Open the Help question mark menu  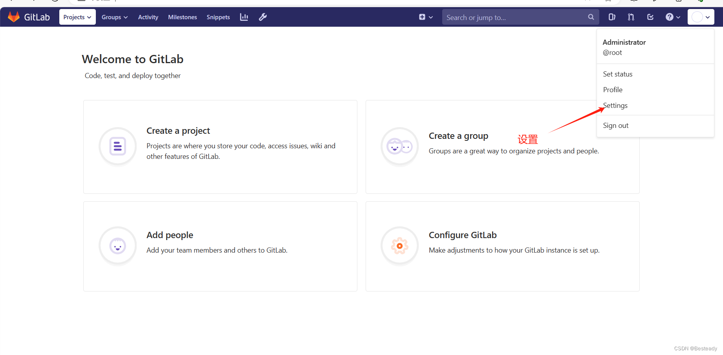pyautogui.click(x=673, y=17)
